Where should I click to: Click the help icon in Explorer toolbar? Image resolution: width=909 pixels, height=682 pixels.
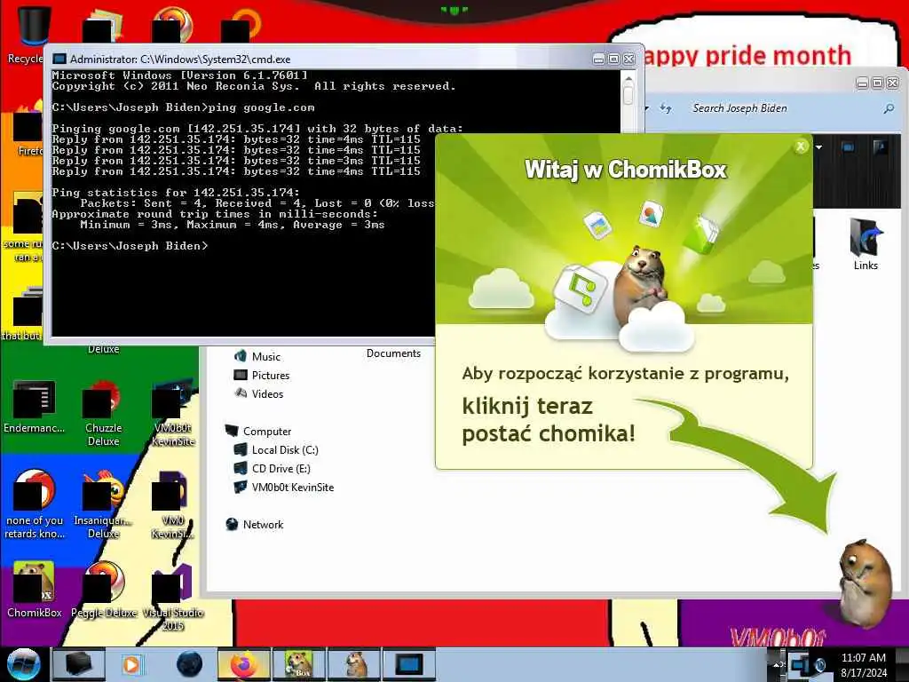[x=880, y=147]
